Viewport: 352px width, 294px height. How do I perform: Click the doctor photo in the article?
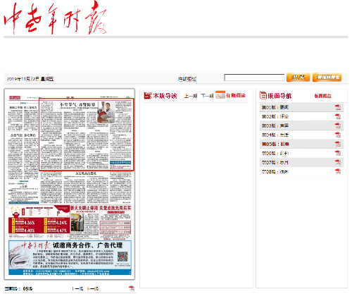(106, 113)
